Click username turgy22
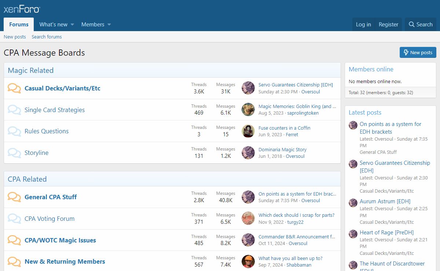Screen dimensions: 440x271 [x=296, y=222]
